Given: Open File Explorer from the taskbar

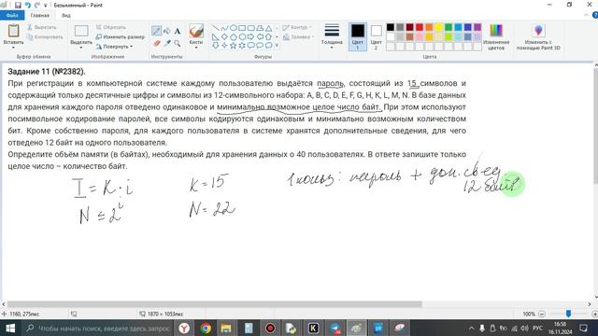Looking at the screenshot, I should click(x=226, y=328).
